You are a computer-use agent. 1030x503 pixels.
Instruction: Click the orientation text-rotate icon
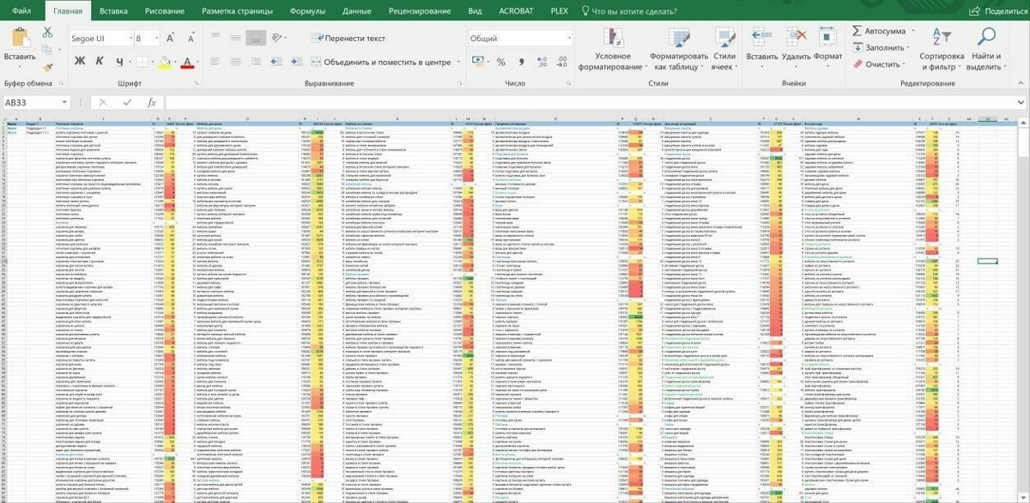pos(277,39)
